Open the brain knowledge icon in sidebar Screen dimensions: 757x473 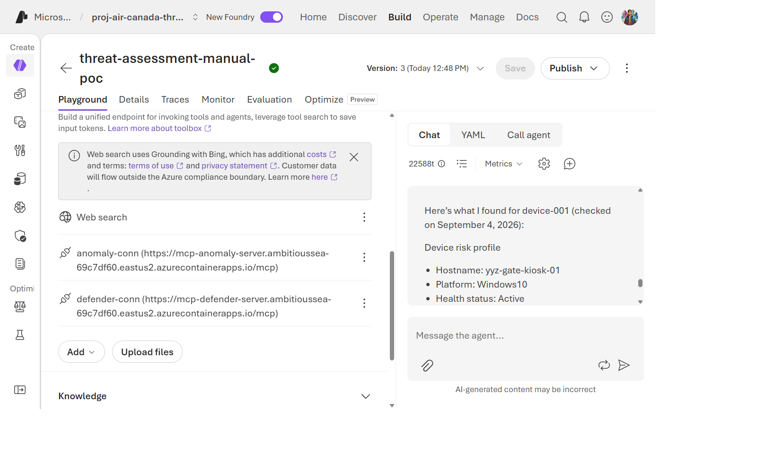click(x=20, y=207)
